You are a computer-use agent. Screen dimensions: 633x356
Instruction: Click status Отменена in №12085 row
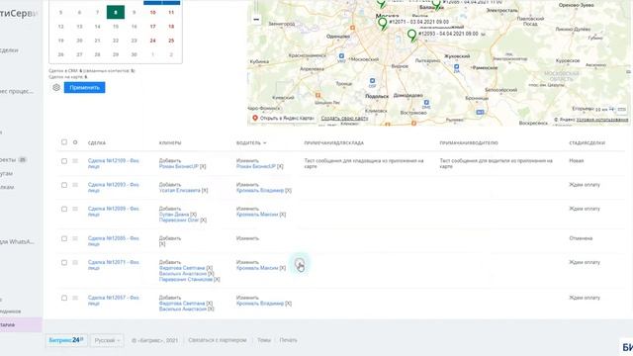pos(581,238)
